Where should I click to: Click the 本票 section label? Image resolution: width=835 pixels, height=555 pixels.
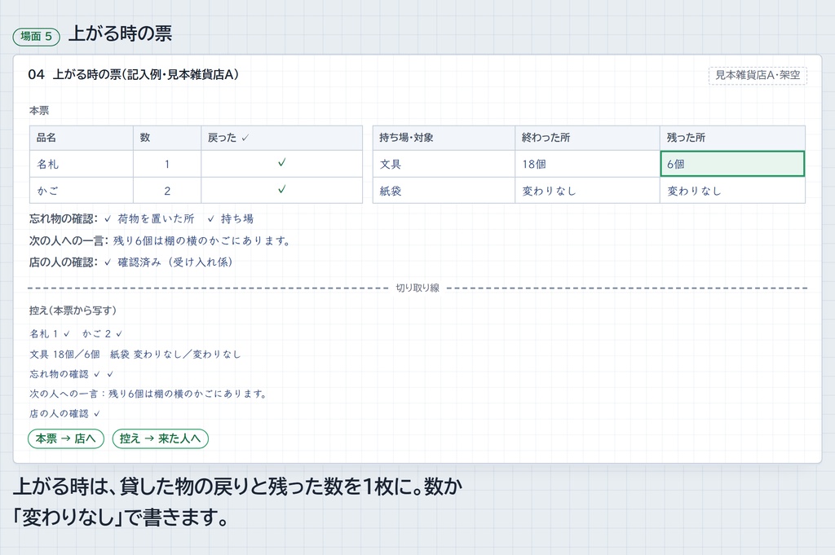39,111
